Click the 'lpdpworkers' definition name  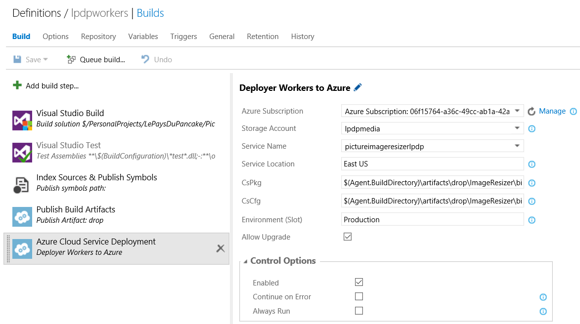99,13
